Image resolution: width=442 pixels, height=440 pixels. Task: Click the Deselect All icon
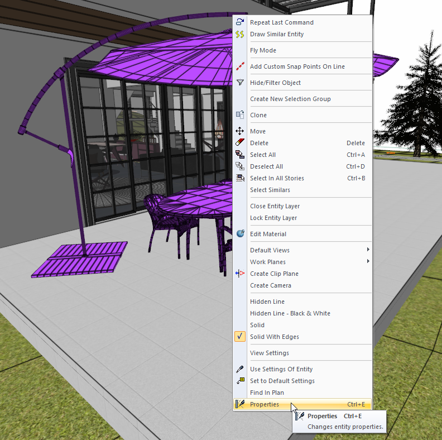tap(240, 166)
